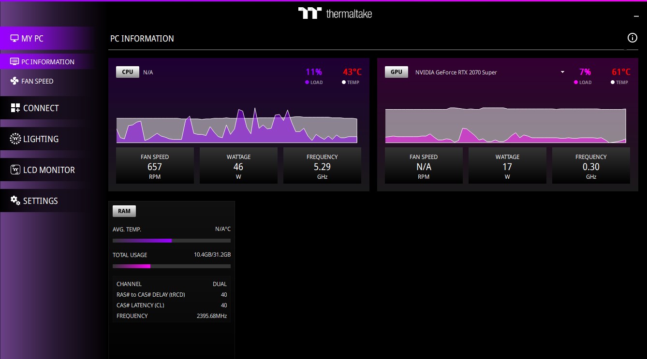
Task: Click the RAM total usage bar
Action: 171,266
